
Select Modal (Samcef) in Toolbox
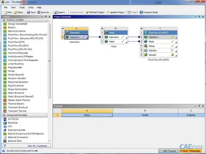tap(16, 75)
